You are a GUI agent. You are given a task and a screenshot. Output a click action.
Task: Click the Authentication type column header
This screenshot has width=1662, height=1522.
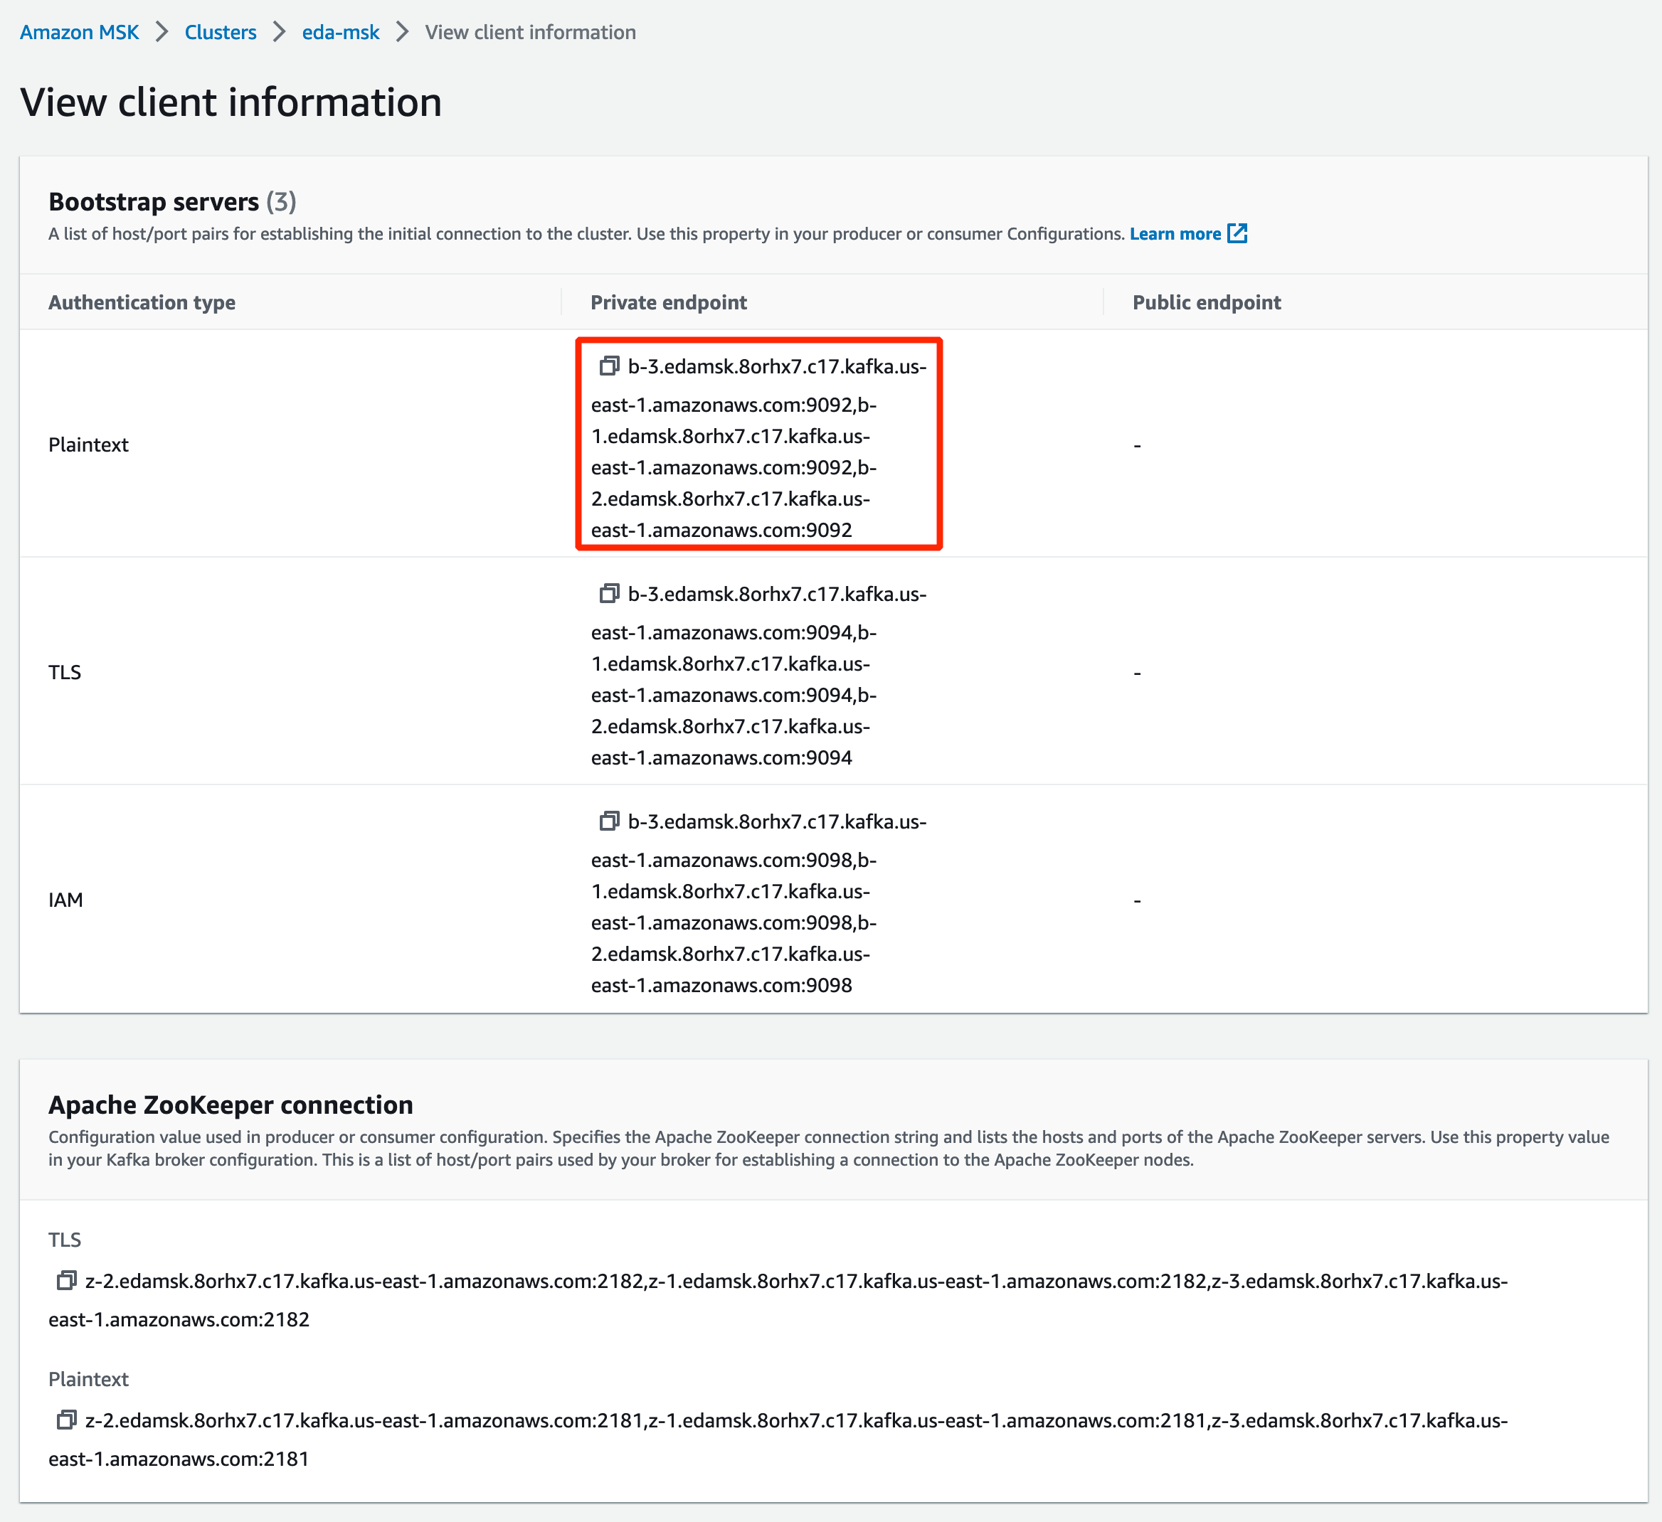[x=142, y=302]
